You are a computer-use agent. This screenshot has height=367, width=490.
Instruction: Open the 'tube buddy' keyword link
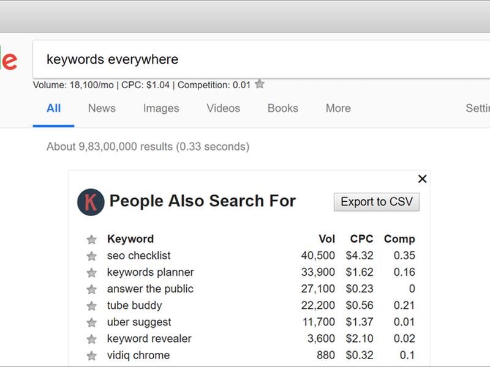click(134, 305)
